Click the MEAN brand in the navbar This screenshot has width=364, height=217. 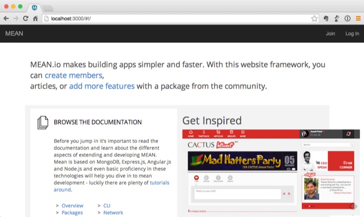(14, 34)
